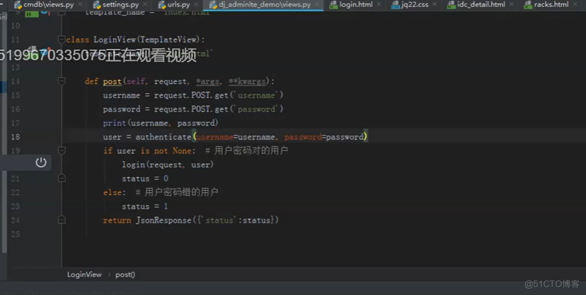Screen dimensions: 586x295
Task: Click the CSS file icon on jq22.css tab
Action: tap(396, 5)
